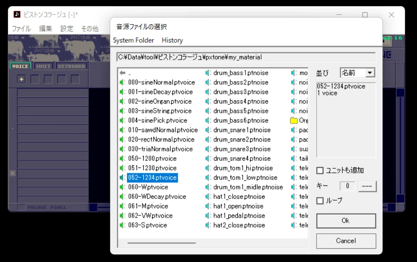This screenshot has width=417, height=262.
Task: Open the 設定 menu in main window
Action: coord(67,29)
